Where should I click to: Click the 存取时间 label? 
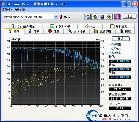tap(115, 85)
